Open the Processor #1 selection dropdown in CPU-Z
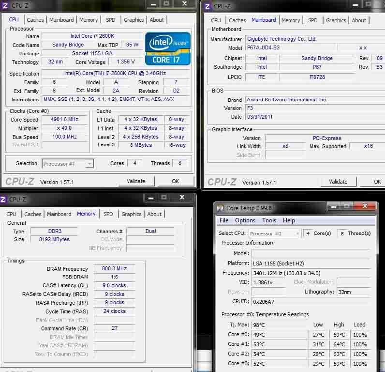 click(x=68, y=164)
